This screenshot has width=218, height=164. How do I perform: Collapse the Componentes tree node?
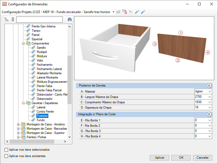click(x=23, y=43)
